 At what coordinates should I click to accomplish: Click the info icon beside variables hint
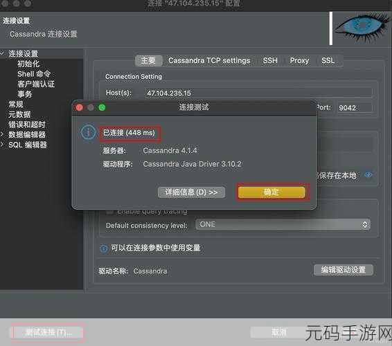pos(104,248)
